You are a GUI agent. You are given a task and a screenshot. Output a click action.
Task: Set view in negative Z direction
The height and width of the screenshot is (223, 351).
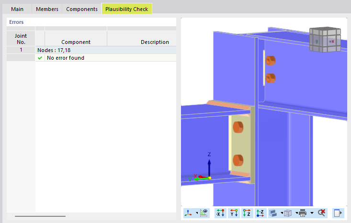(x=260, y=213)
